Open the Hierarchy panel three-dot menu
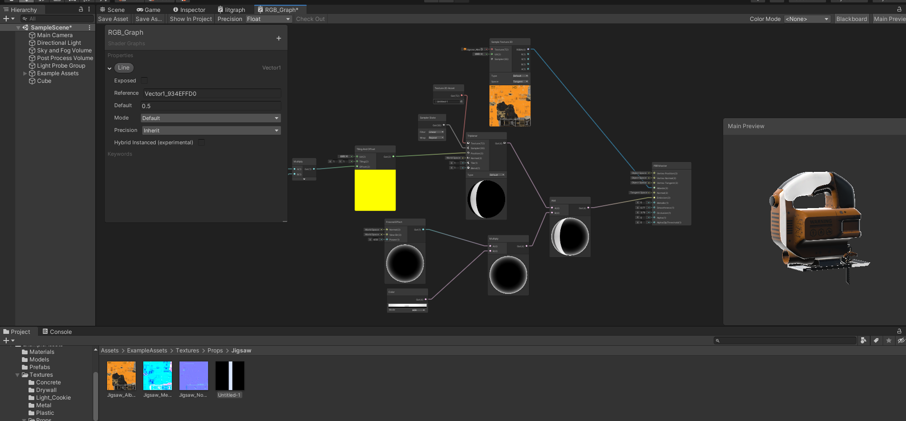 click(x=89, y=9)
